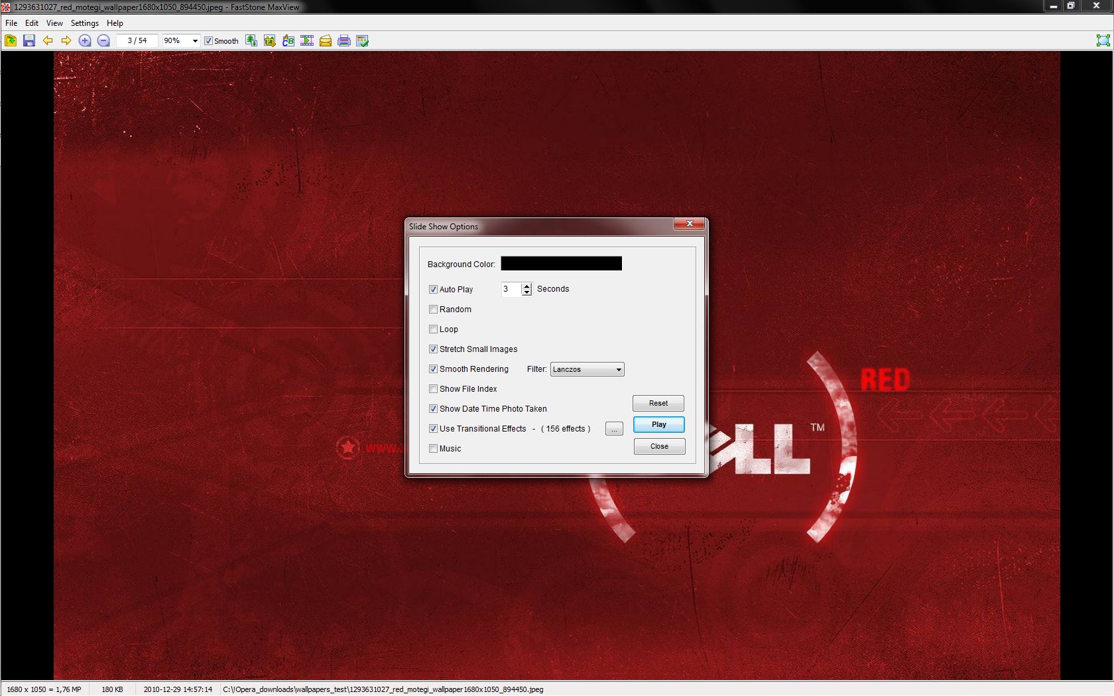The height and width of the screenshot is (696, 1114).
Task: Open the Help menu
Action: pyautogui.click(x=115, y=23)
